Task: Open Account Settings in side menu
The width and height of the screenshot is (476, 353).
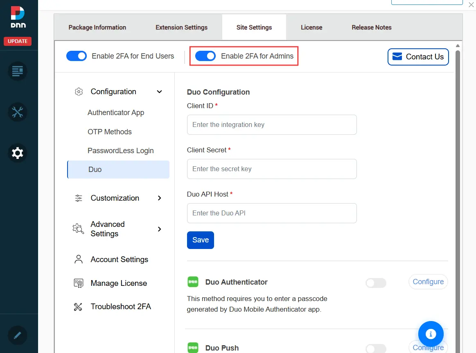Action: 119,260
